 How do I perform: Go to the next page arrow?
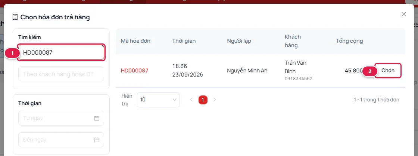click(215, 100)
